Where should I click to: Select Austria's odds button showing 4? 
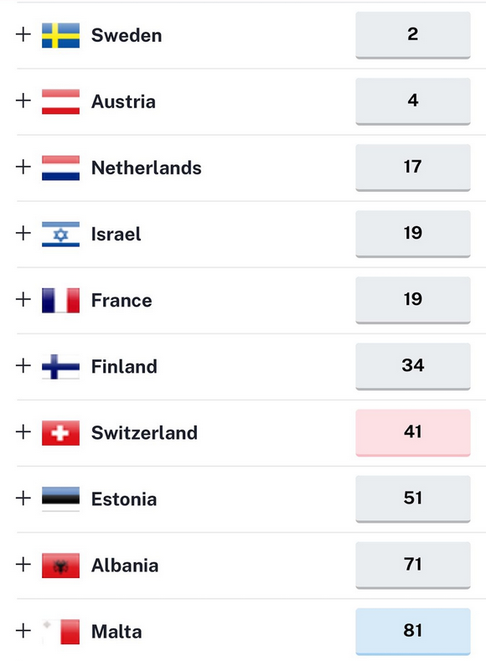tap(412, 101)
